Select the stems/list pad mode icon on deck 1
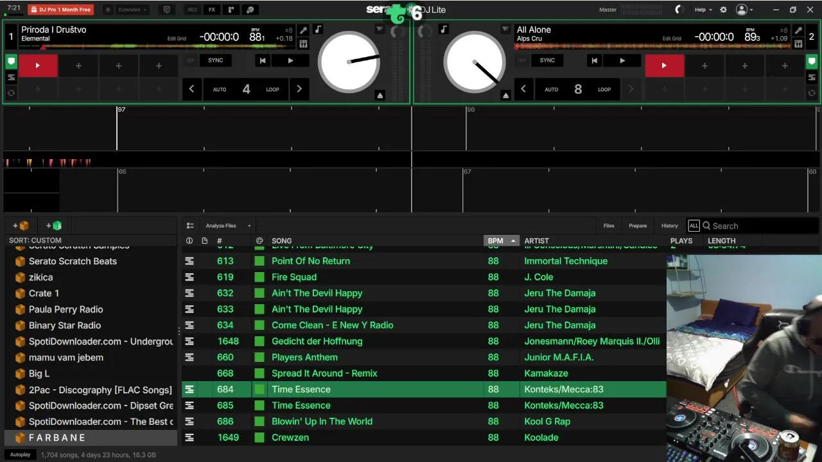 (11, 78)
